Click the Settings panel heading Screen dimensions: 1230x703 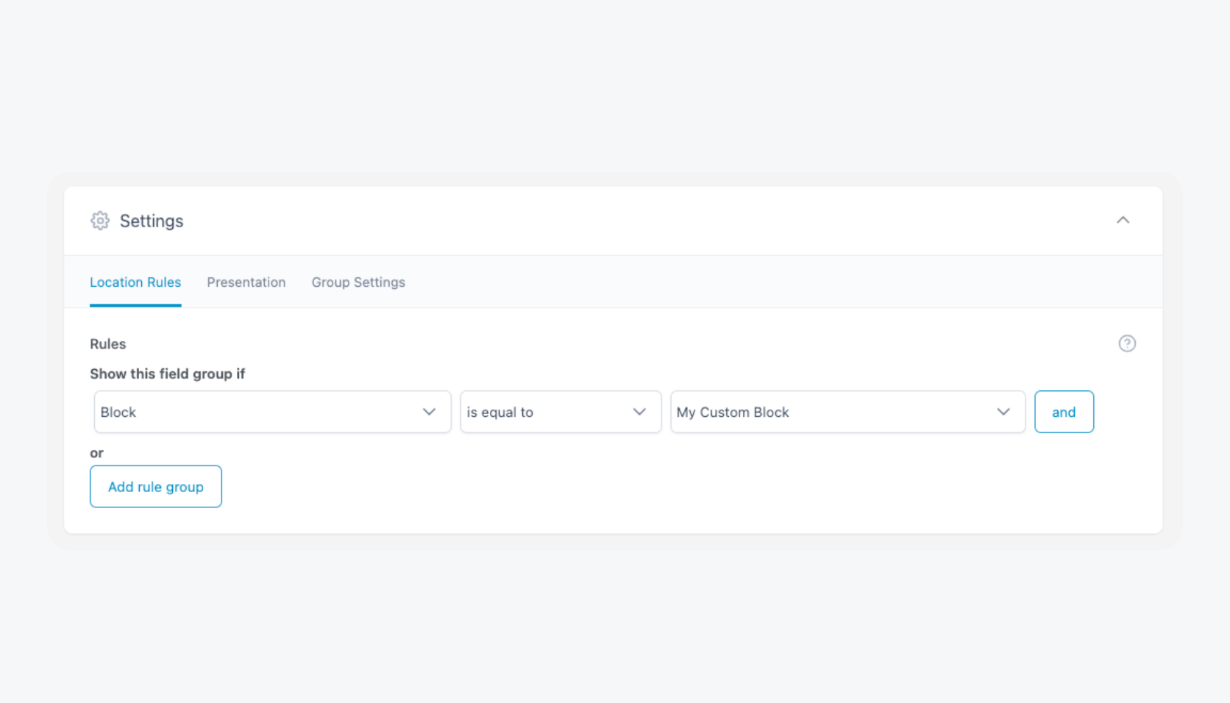(152, 220)
